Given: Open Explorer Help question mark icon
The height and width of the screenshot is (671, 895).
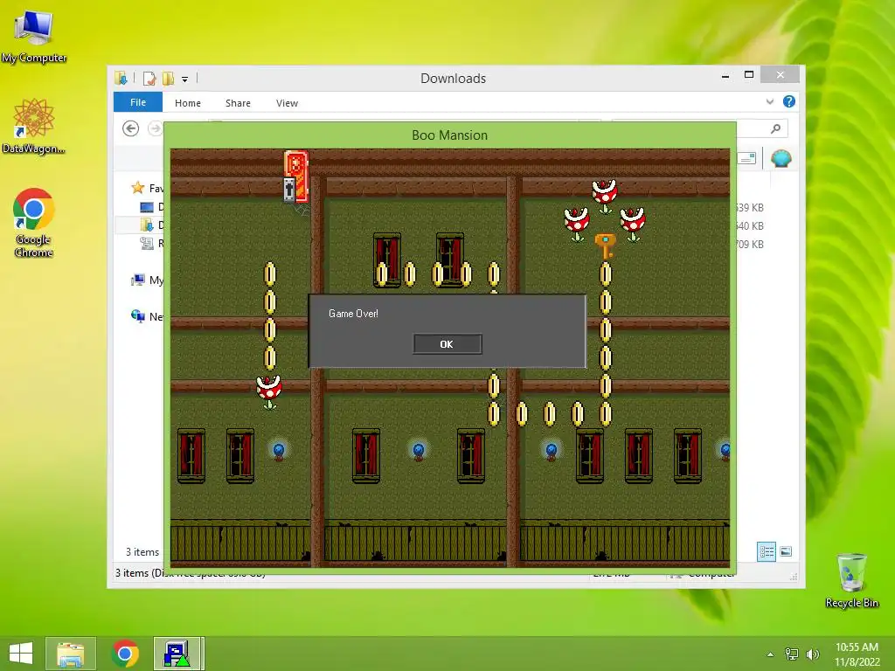Looking at the screenshot, I should tap(789, 101).
